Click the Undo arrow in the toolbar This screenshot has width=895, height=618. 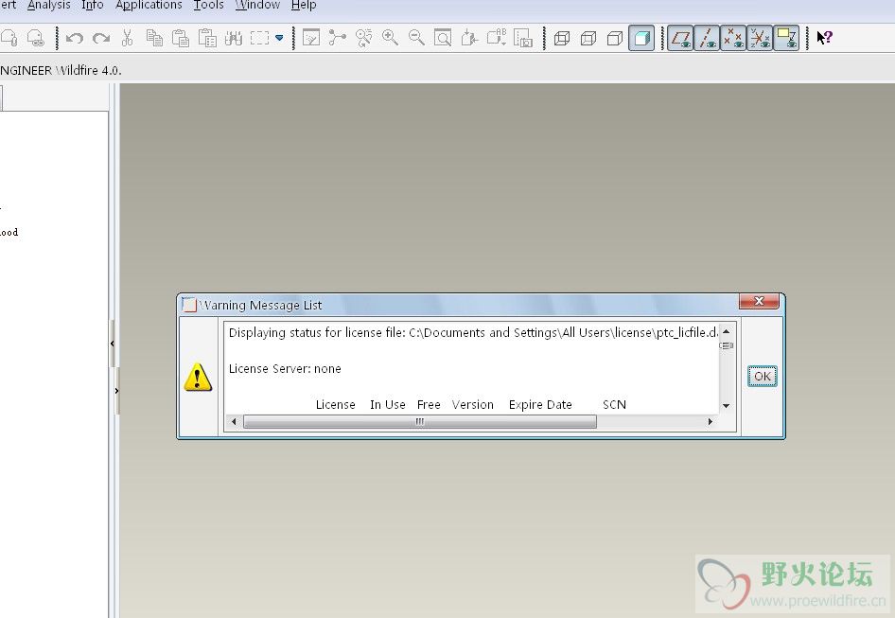click(x=74, y=38)
